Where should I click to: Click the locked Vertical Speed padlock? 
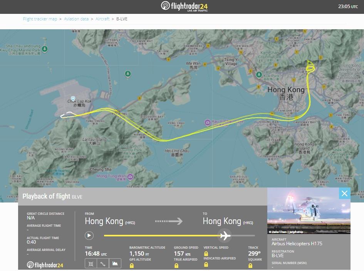click(206, 254)
